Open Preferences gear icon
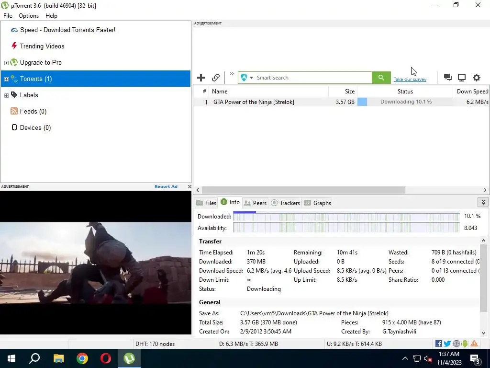This screenshot has width=490, height=368. click(x=476, y=77)
